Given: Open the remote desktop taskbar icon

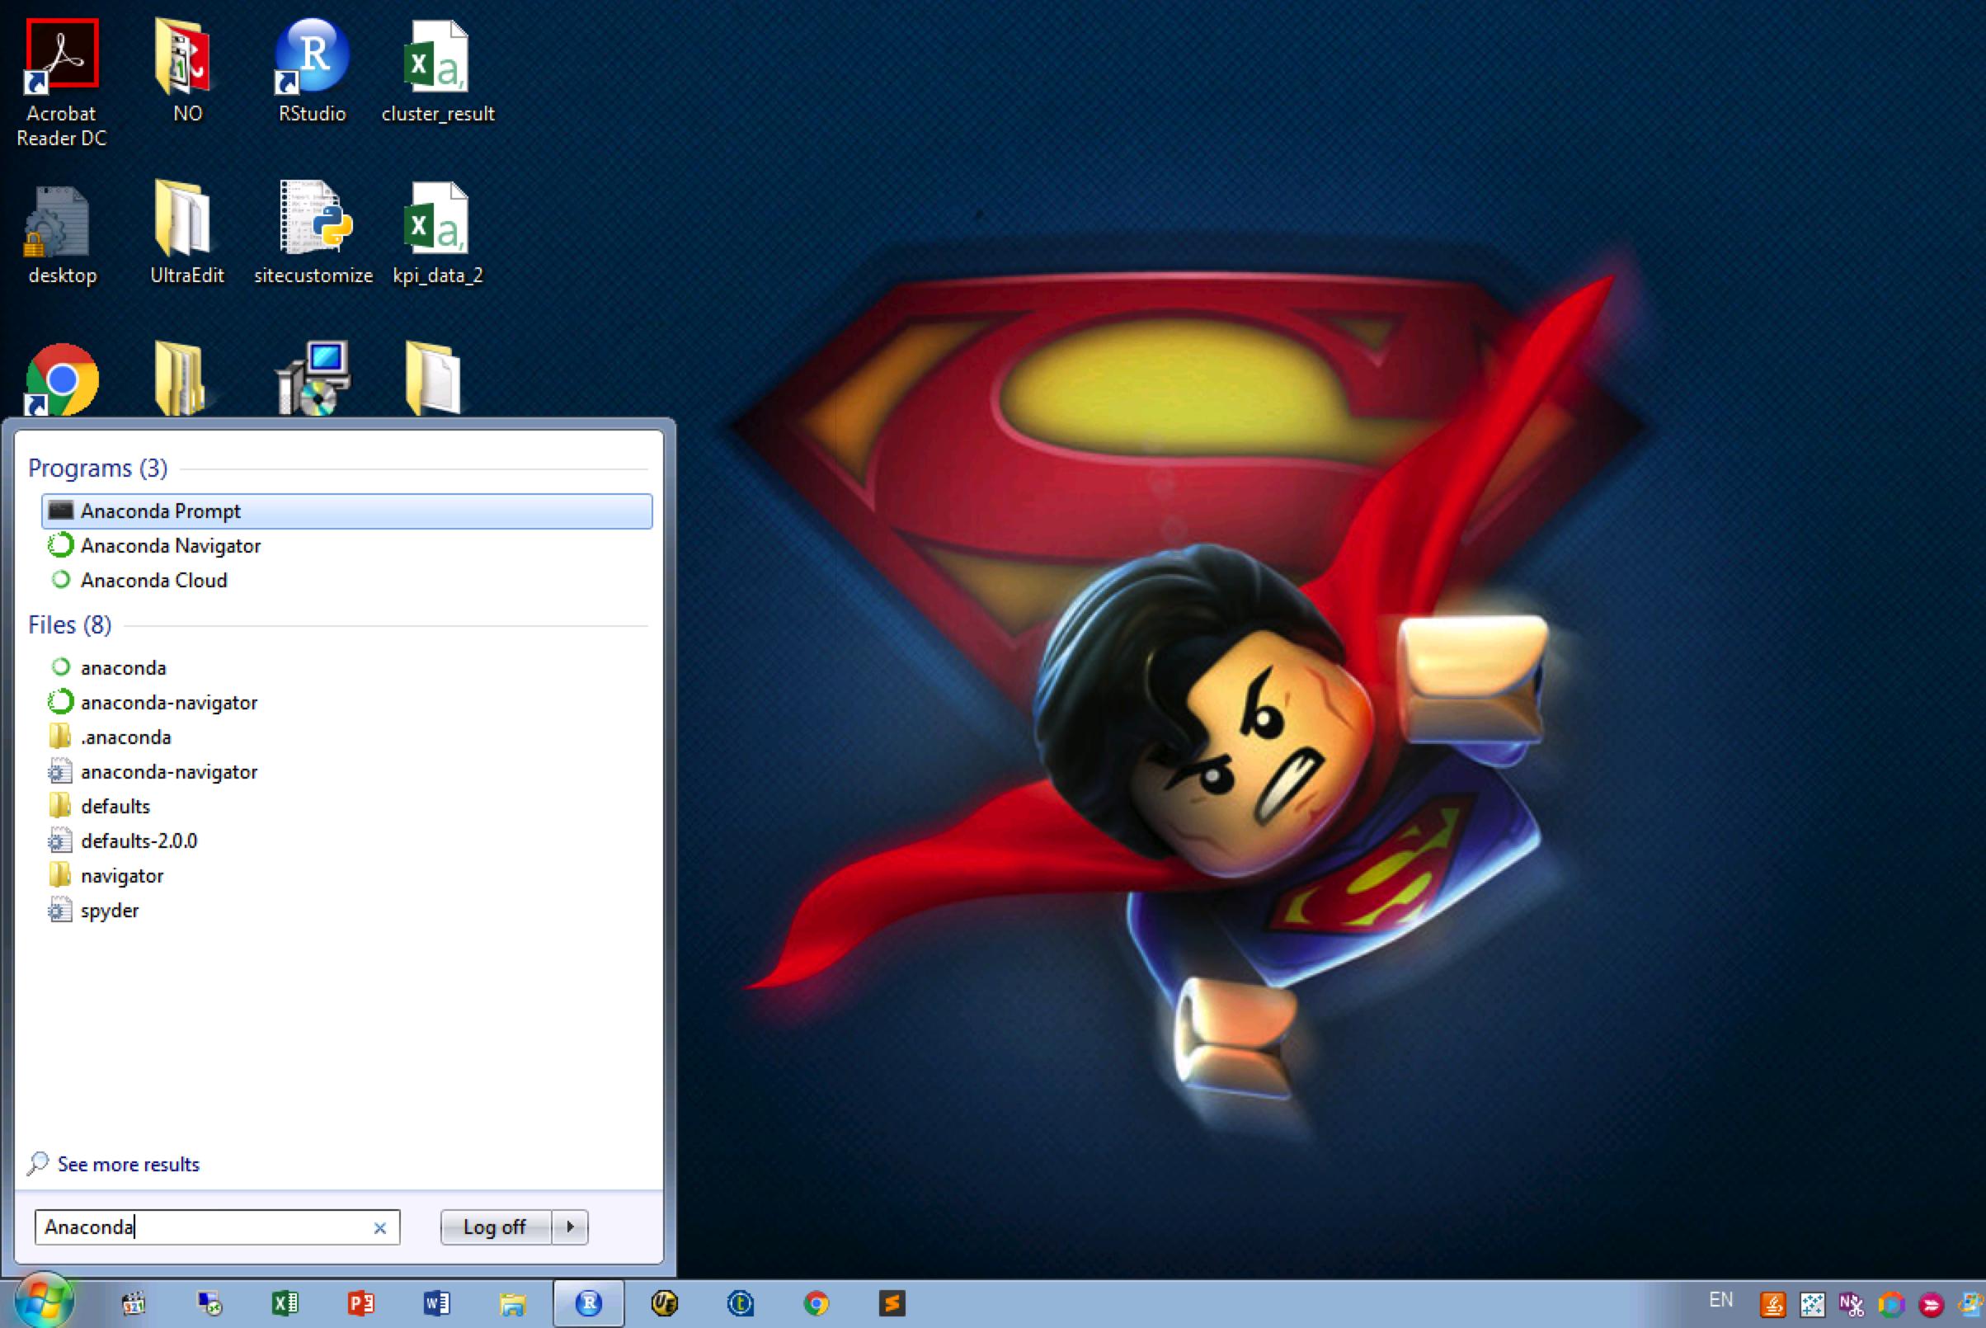Looking at the screenshot, I should tap(209, 1303).
